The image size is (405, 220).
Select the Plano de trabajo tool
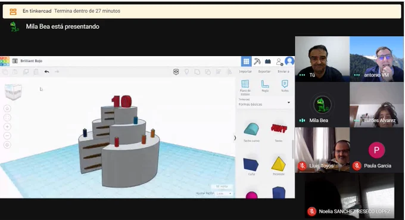click(x=245, y=88)
